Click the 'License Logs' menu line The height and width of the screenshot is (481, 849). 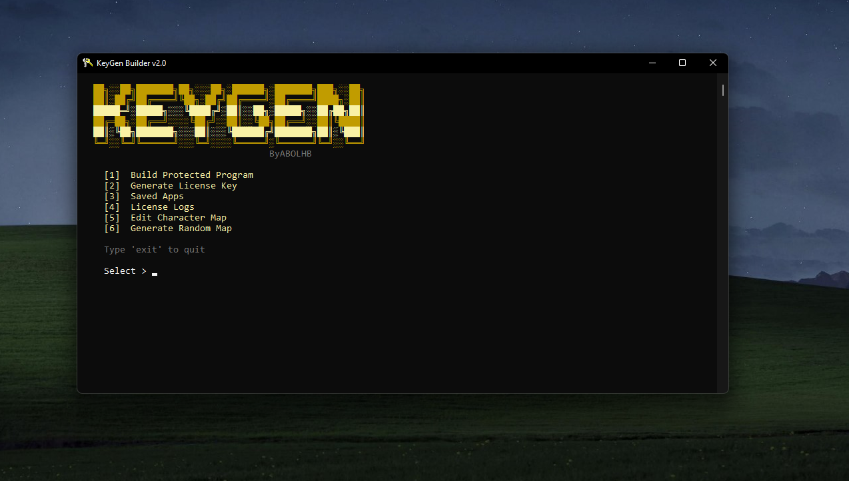click(149, 207)
